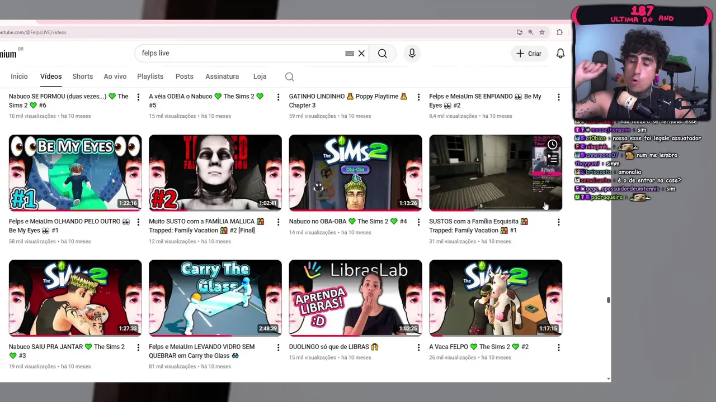This screenshot has height=402, width=716.
Task: Click the install app icon in address bar
Action: point(519,32)
